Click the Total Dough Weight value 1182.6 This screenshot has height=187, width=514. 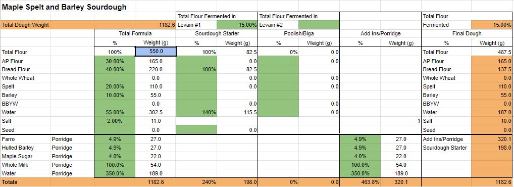coord(156,25)
